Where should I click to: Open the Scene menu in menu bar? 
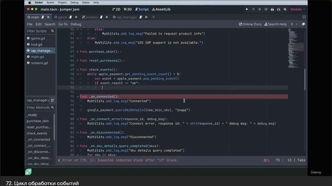(50, 3)
